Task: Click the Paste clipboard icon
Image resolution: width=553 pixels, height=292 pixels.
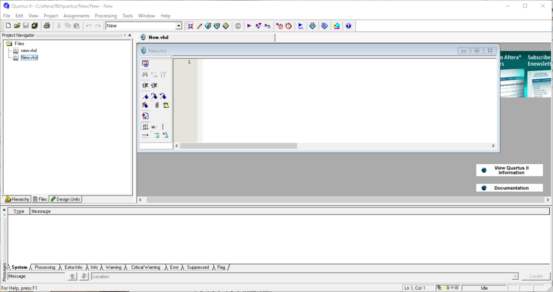Action: point(77,26)
